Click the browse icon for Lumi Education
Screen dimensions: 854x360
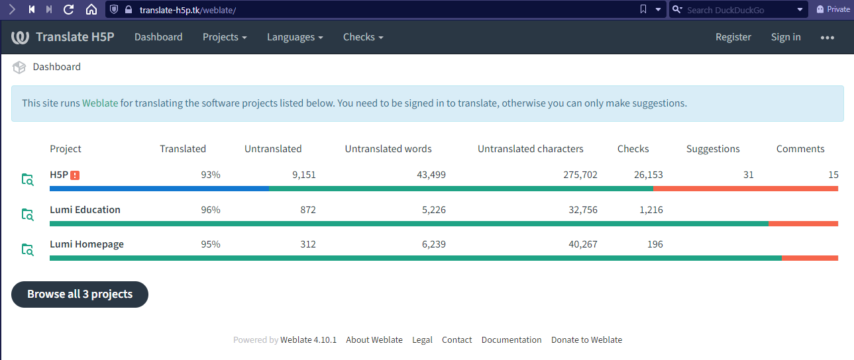27,214
